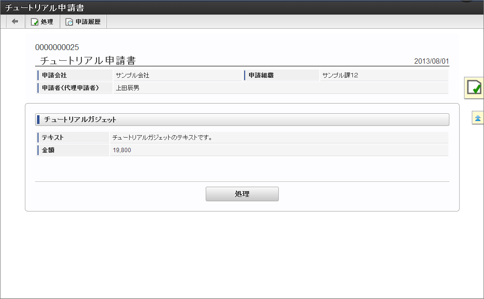Open 処理 in the top toolbar

pos(42,22)
